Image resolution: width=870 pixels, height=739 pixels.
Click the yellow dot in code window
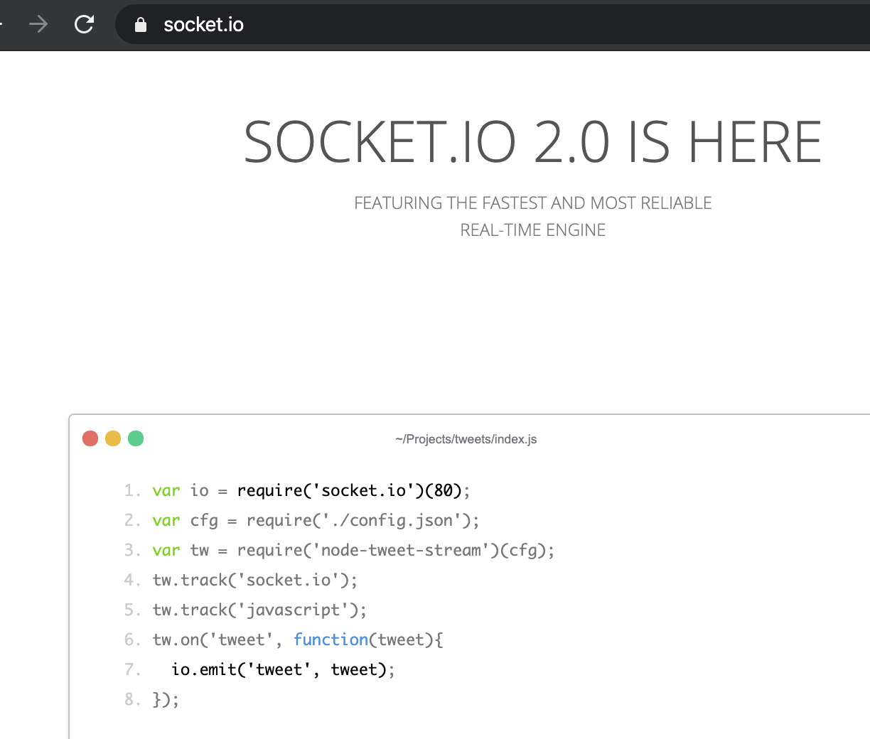click(x=113, y=438)
